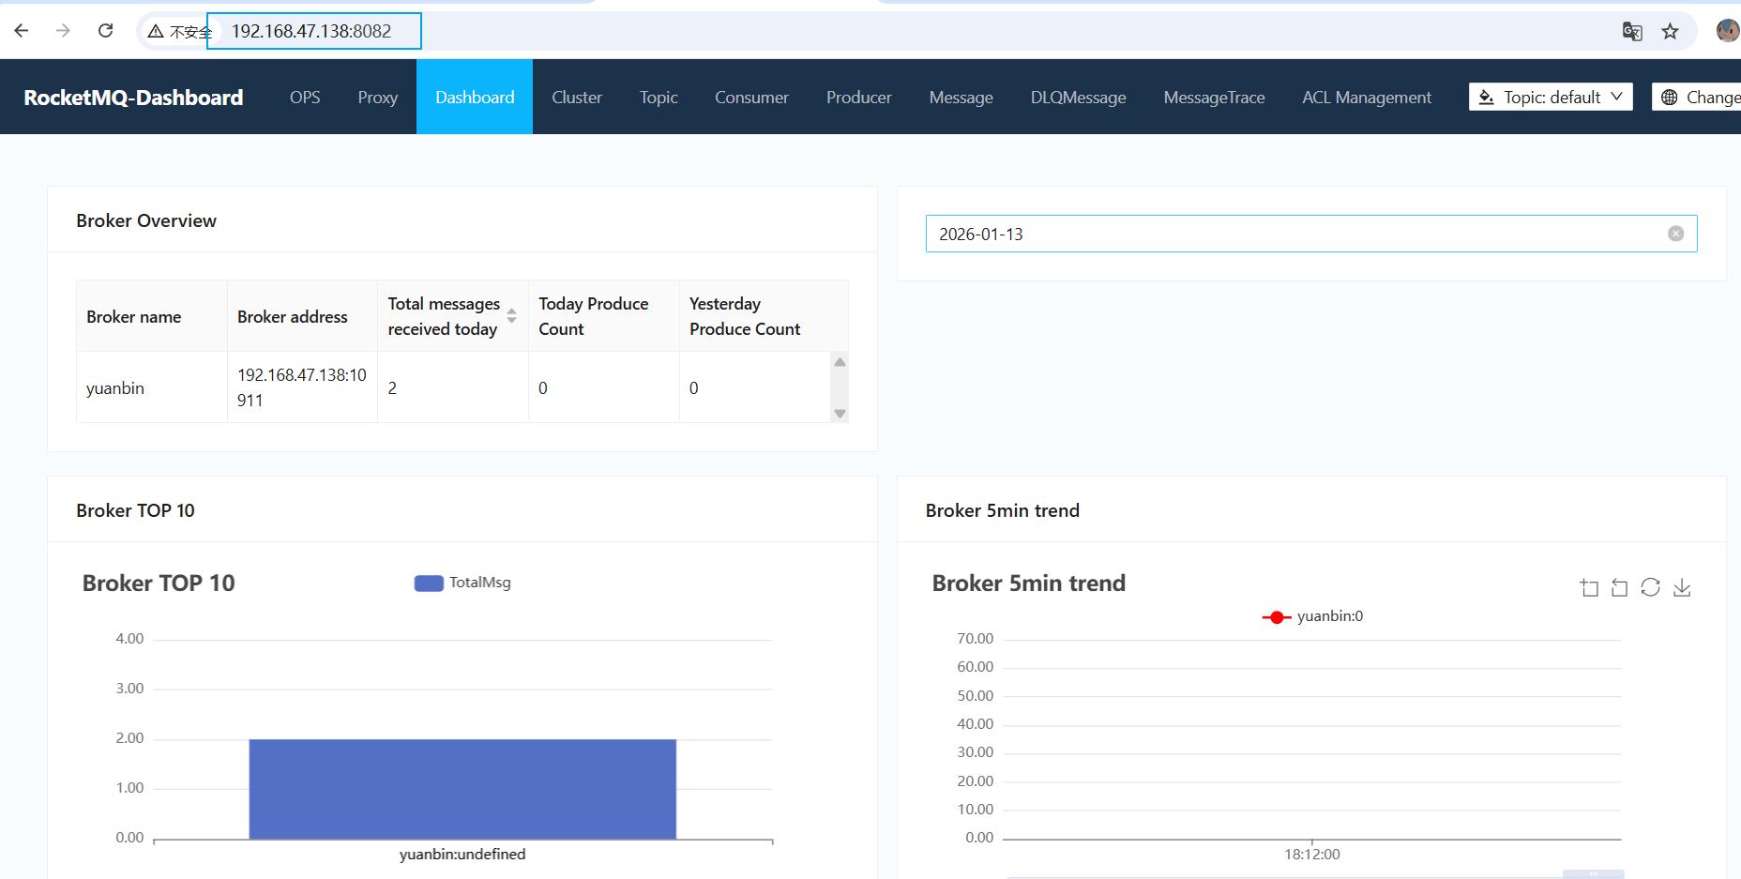Open the Topic tab

[x=659, y=98]
